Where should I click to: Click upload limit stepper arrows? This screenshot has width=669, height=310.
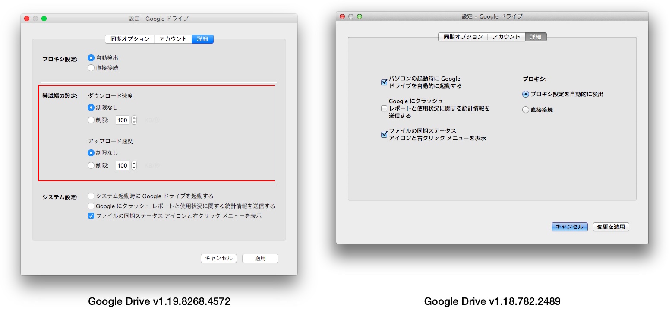[x=134, y=165]
